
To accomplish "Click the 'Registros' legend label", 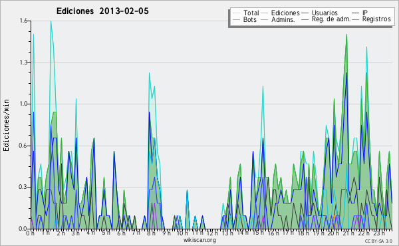I will point(376,19).
